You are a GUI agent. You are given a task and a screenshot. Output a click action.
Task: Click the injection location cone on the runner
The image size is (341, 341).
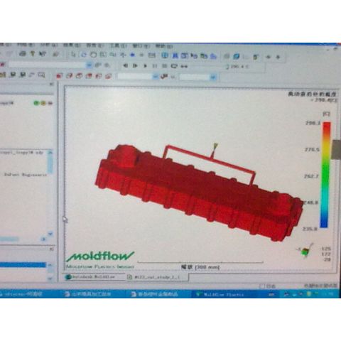215,146
